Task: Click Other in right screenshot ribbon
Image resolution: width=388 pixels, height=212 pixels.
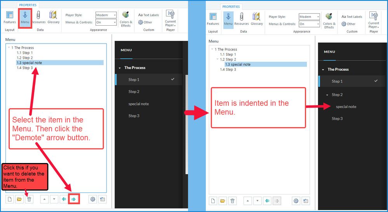Action: 348,24
